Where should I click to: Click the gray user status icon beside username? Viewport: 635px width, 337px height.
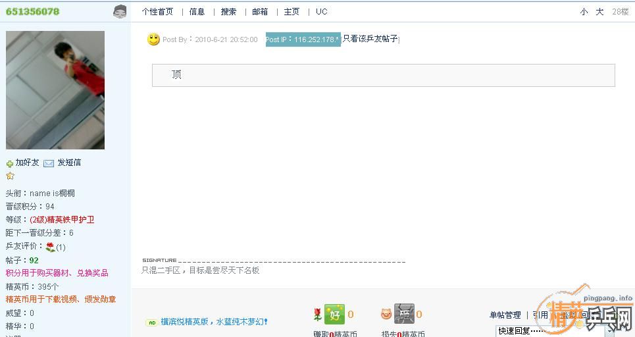point(120,11)
